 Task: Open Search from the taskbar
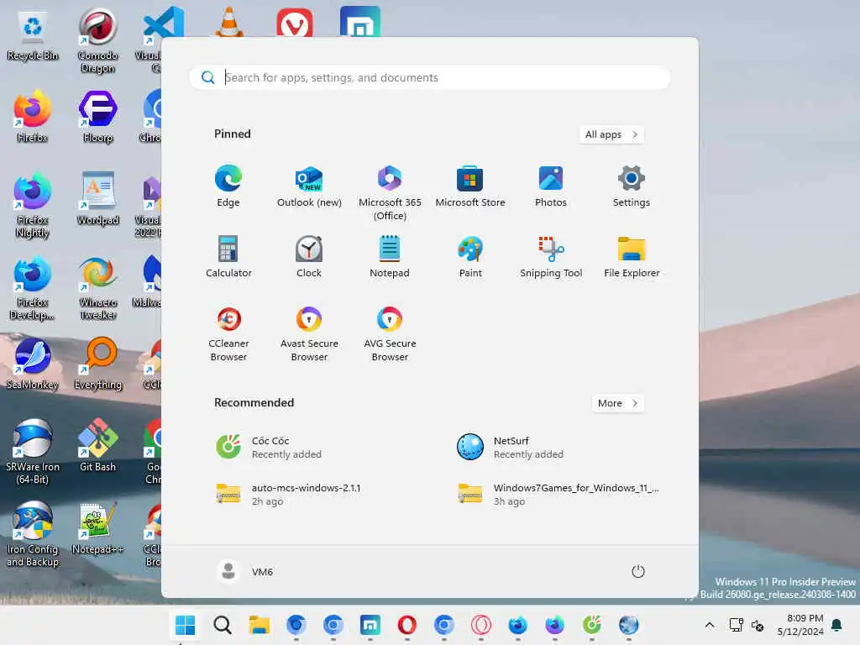pyautogui.click(x=222, y=625)
